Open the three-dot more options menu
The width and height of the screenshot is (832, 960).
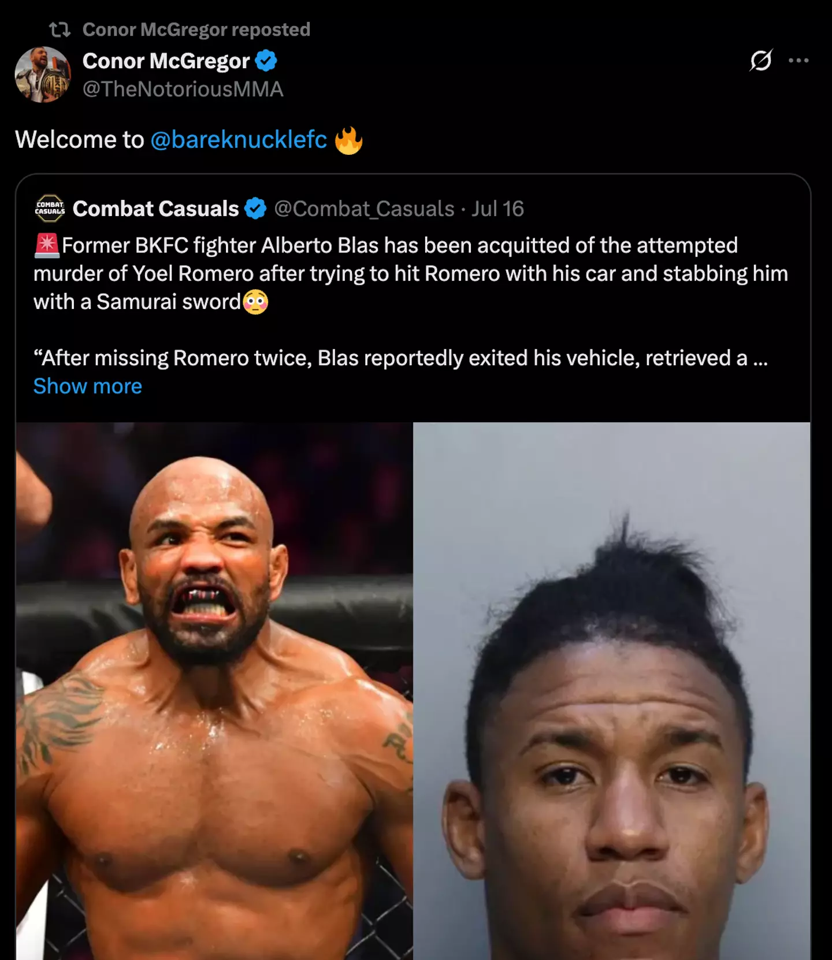[798, 60]
